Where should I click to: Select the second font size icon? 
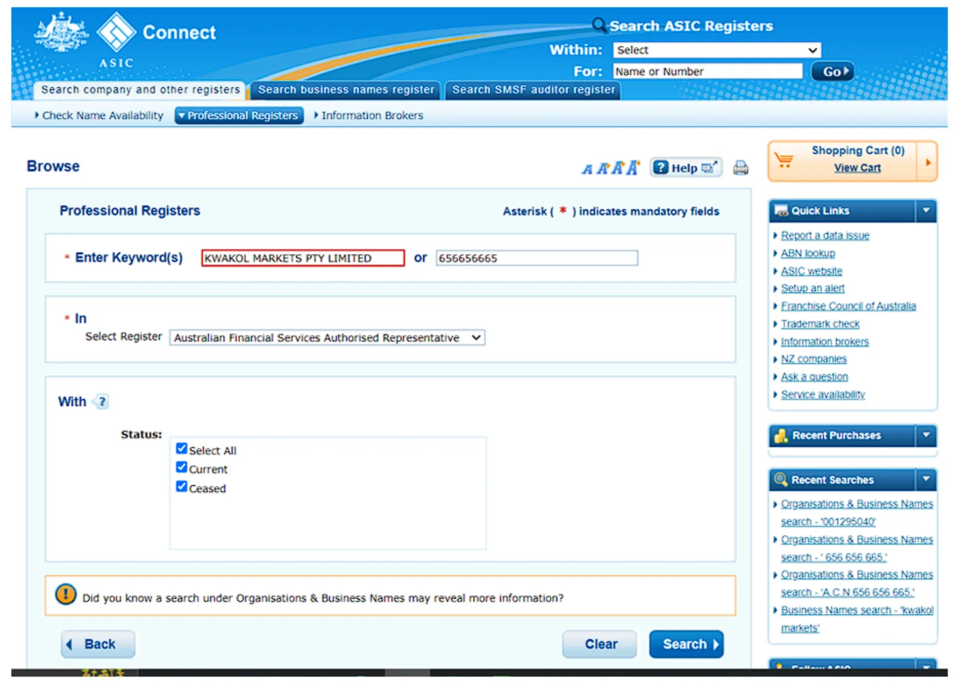(603, 168)
